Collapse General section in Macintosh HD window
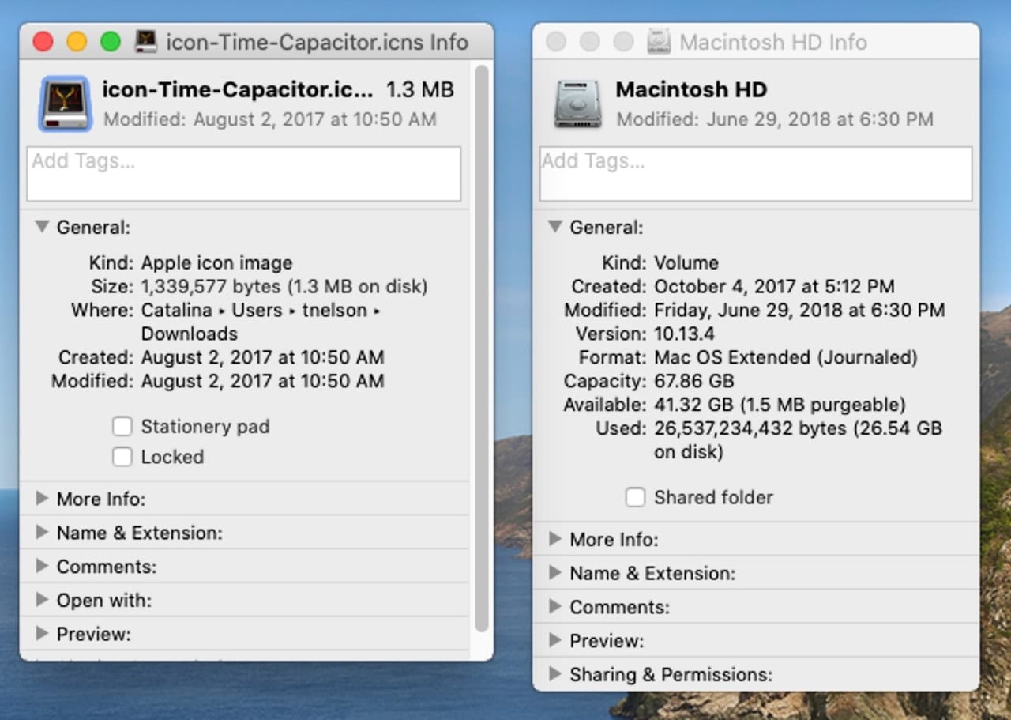This screenshot has height=720, width=1011. pos(555,228)
